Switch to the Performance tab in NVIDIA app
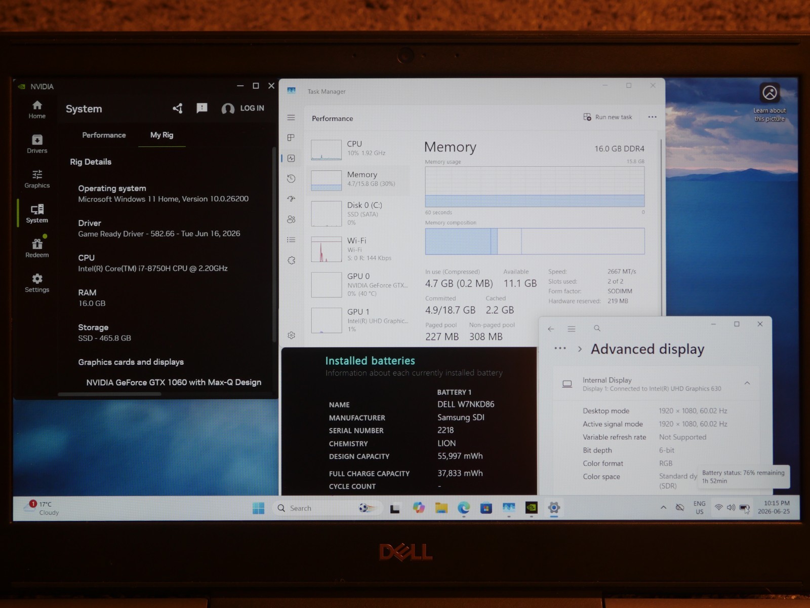810x608 pixels. [104, 135]
